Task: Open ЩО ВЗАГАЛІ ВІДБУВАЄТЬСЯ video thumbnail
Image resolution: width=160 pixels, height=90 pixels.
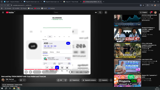Action: tap(127, 50)
